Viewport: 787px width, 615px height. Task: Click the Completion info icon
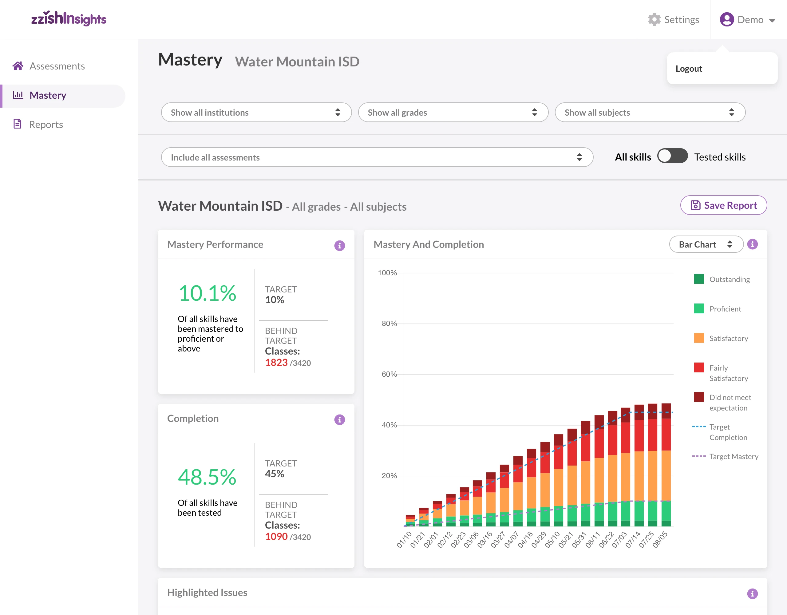[x=339, y=419]
